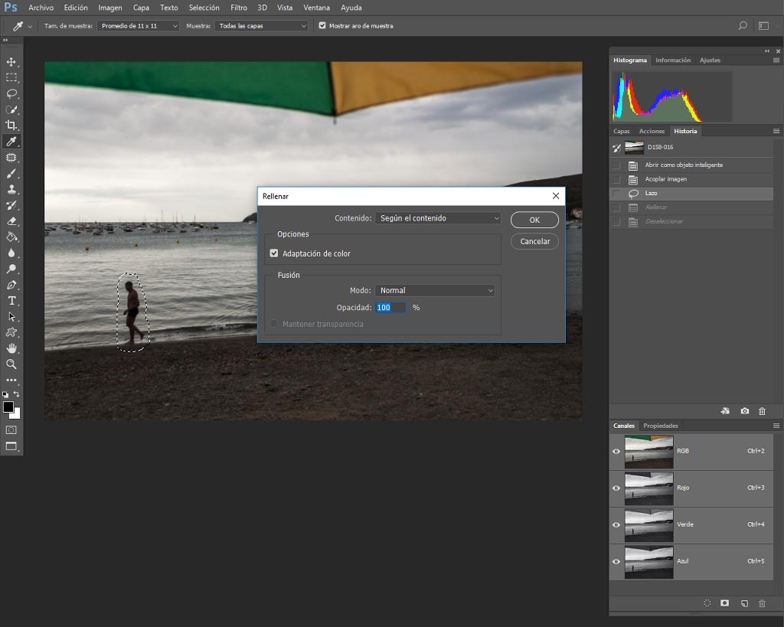The width and height of the screenshot is (784, 627).
Task: Close the Rellenar dialog
Action: [556, 196]
